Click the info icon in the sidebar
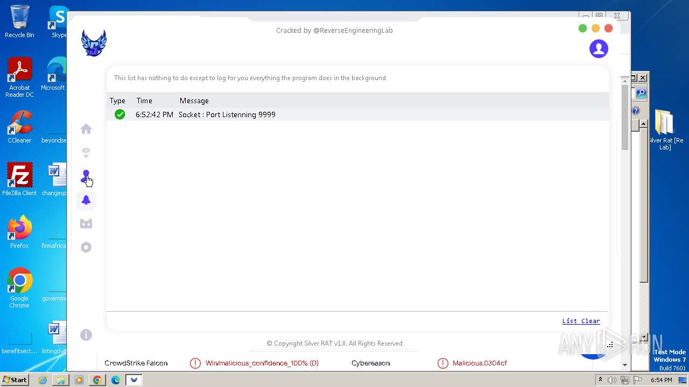 click(x=86, y=335)
